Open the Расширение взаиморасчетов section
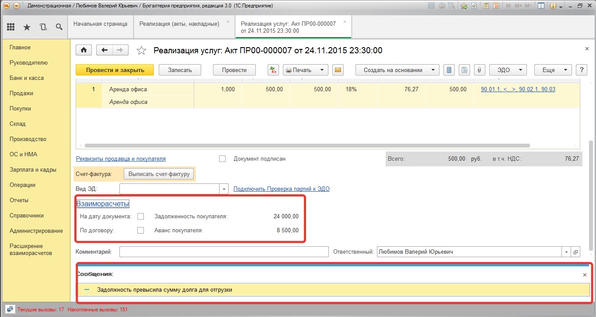Viewport: 596px width, 317px height. point(31,249)
